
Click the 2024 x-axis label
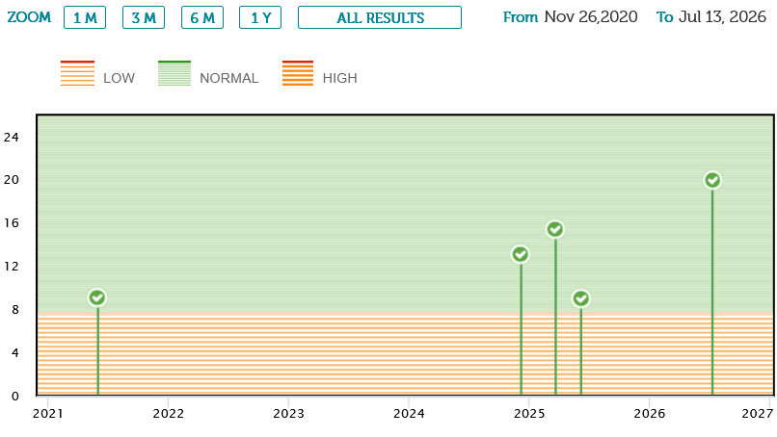point(409,414)
